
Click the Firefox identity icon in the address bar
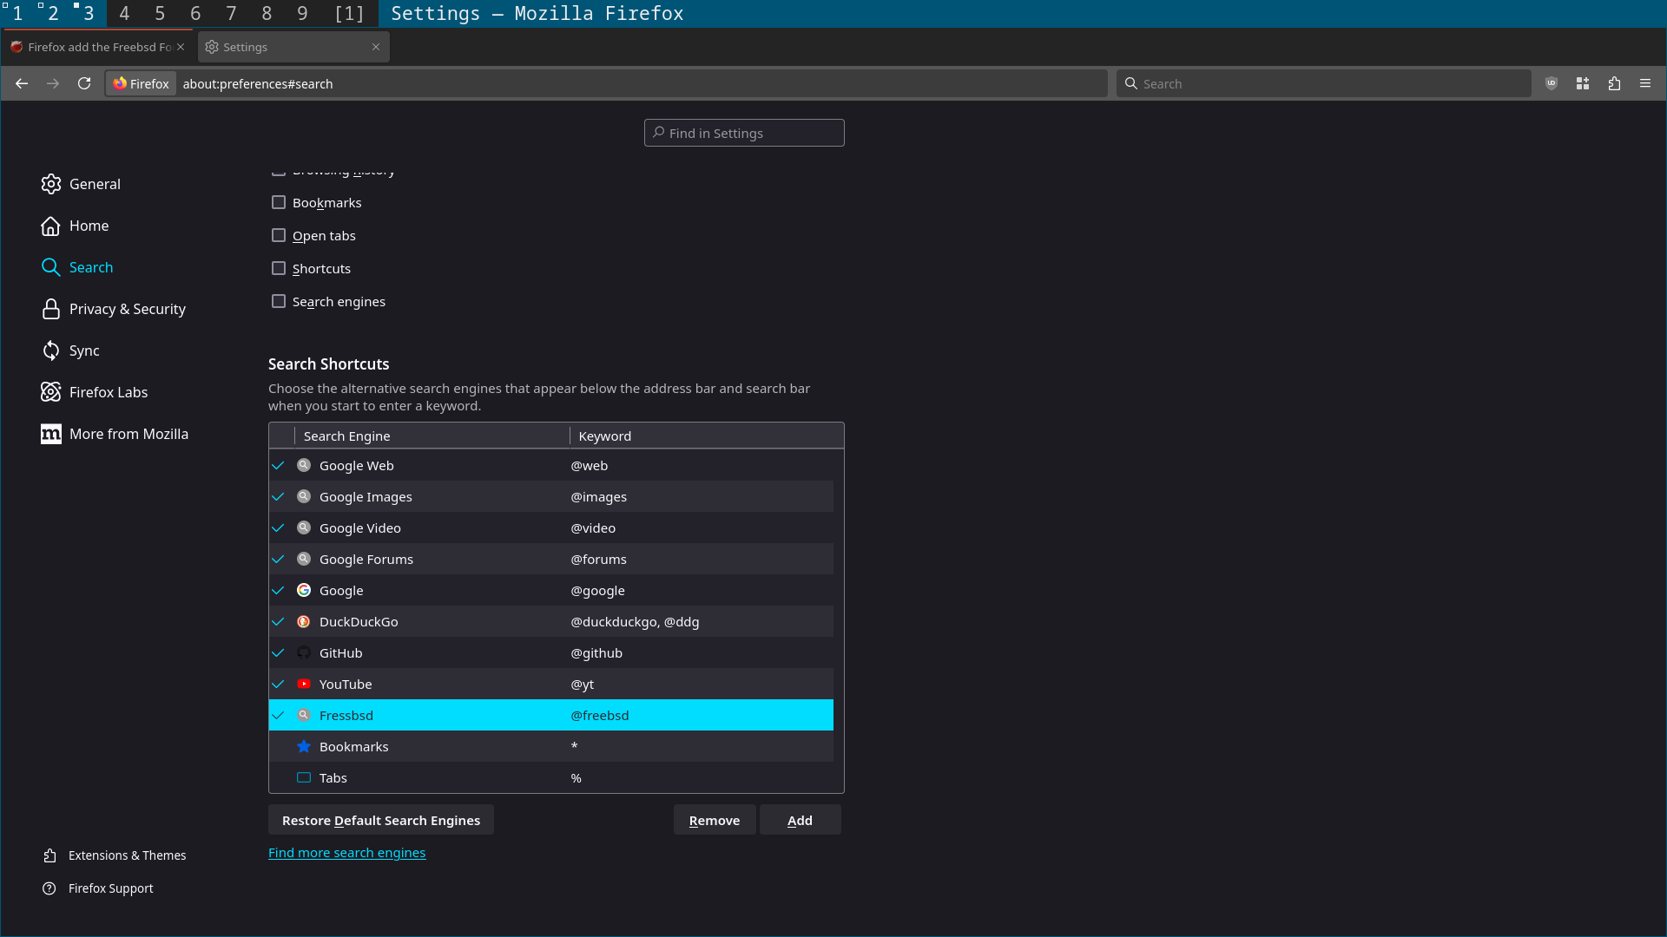click(x=141, y=83)
